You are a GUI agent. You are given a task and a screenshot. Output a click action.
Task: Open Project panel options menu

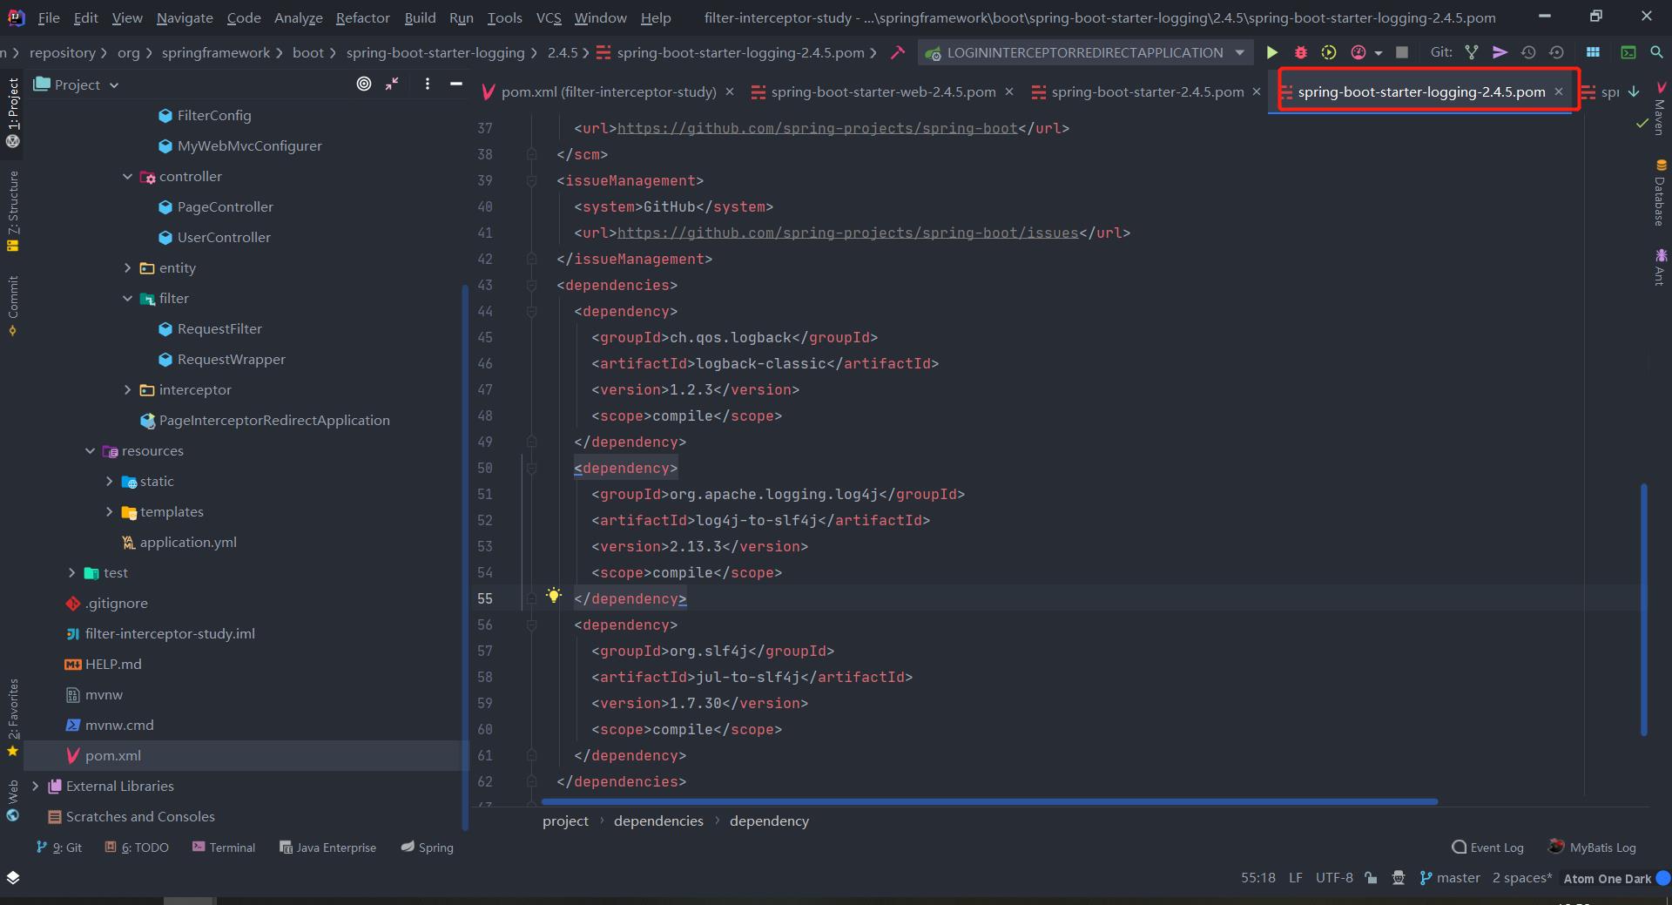[x=427, y=84]
